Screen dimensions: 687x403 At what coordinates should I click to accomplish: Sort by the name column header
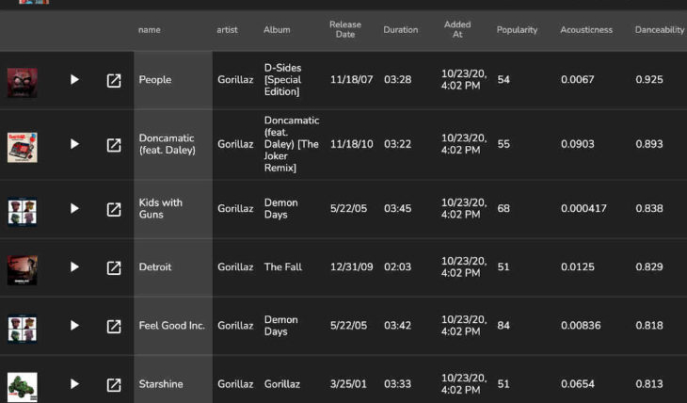pos(150,30)
